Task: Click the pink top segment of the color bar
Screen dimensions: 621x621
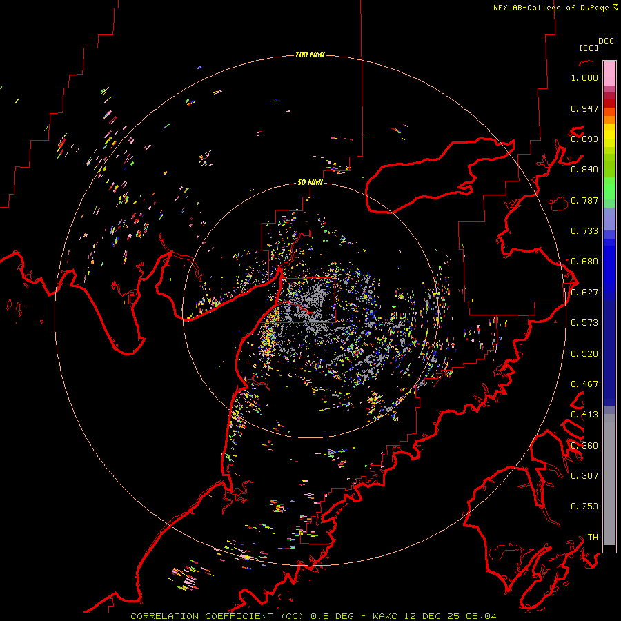Action: click(609, 73)
